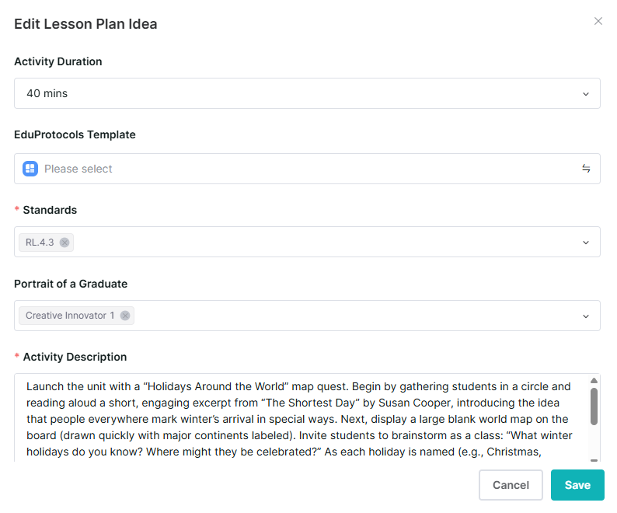Remove the Creative Innovator 1 tag
This screenshot has height=513, width=617.
coord(125,316)
